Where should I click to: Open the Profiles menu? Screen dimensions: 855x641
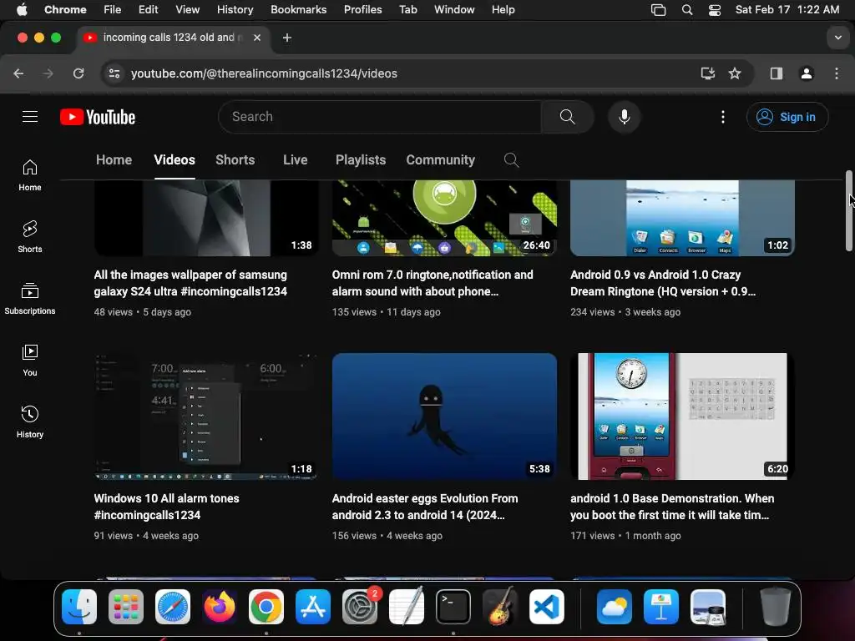point(362,9)
